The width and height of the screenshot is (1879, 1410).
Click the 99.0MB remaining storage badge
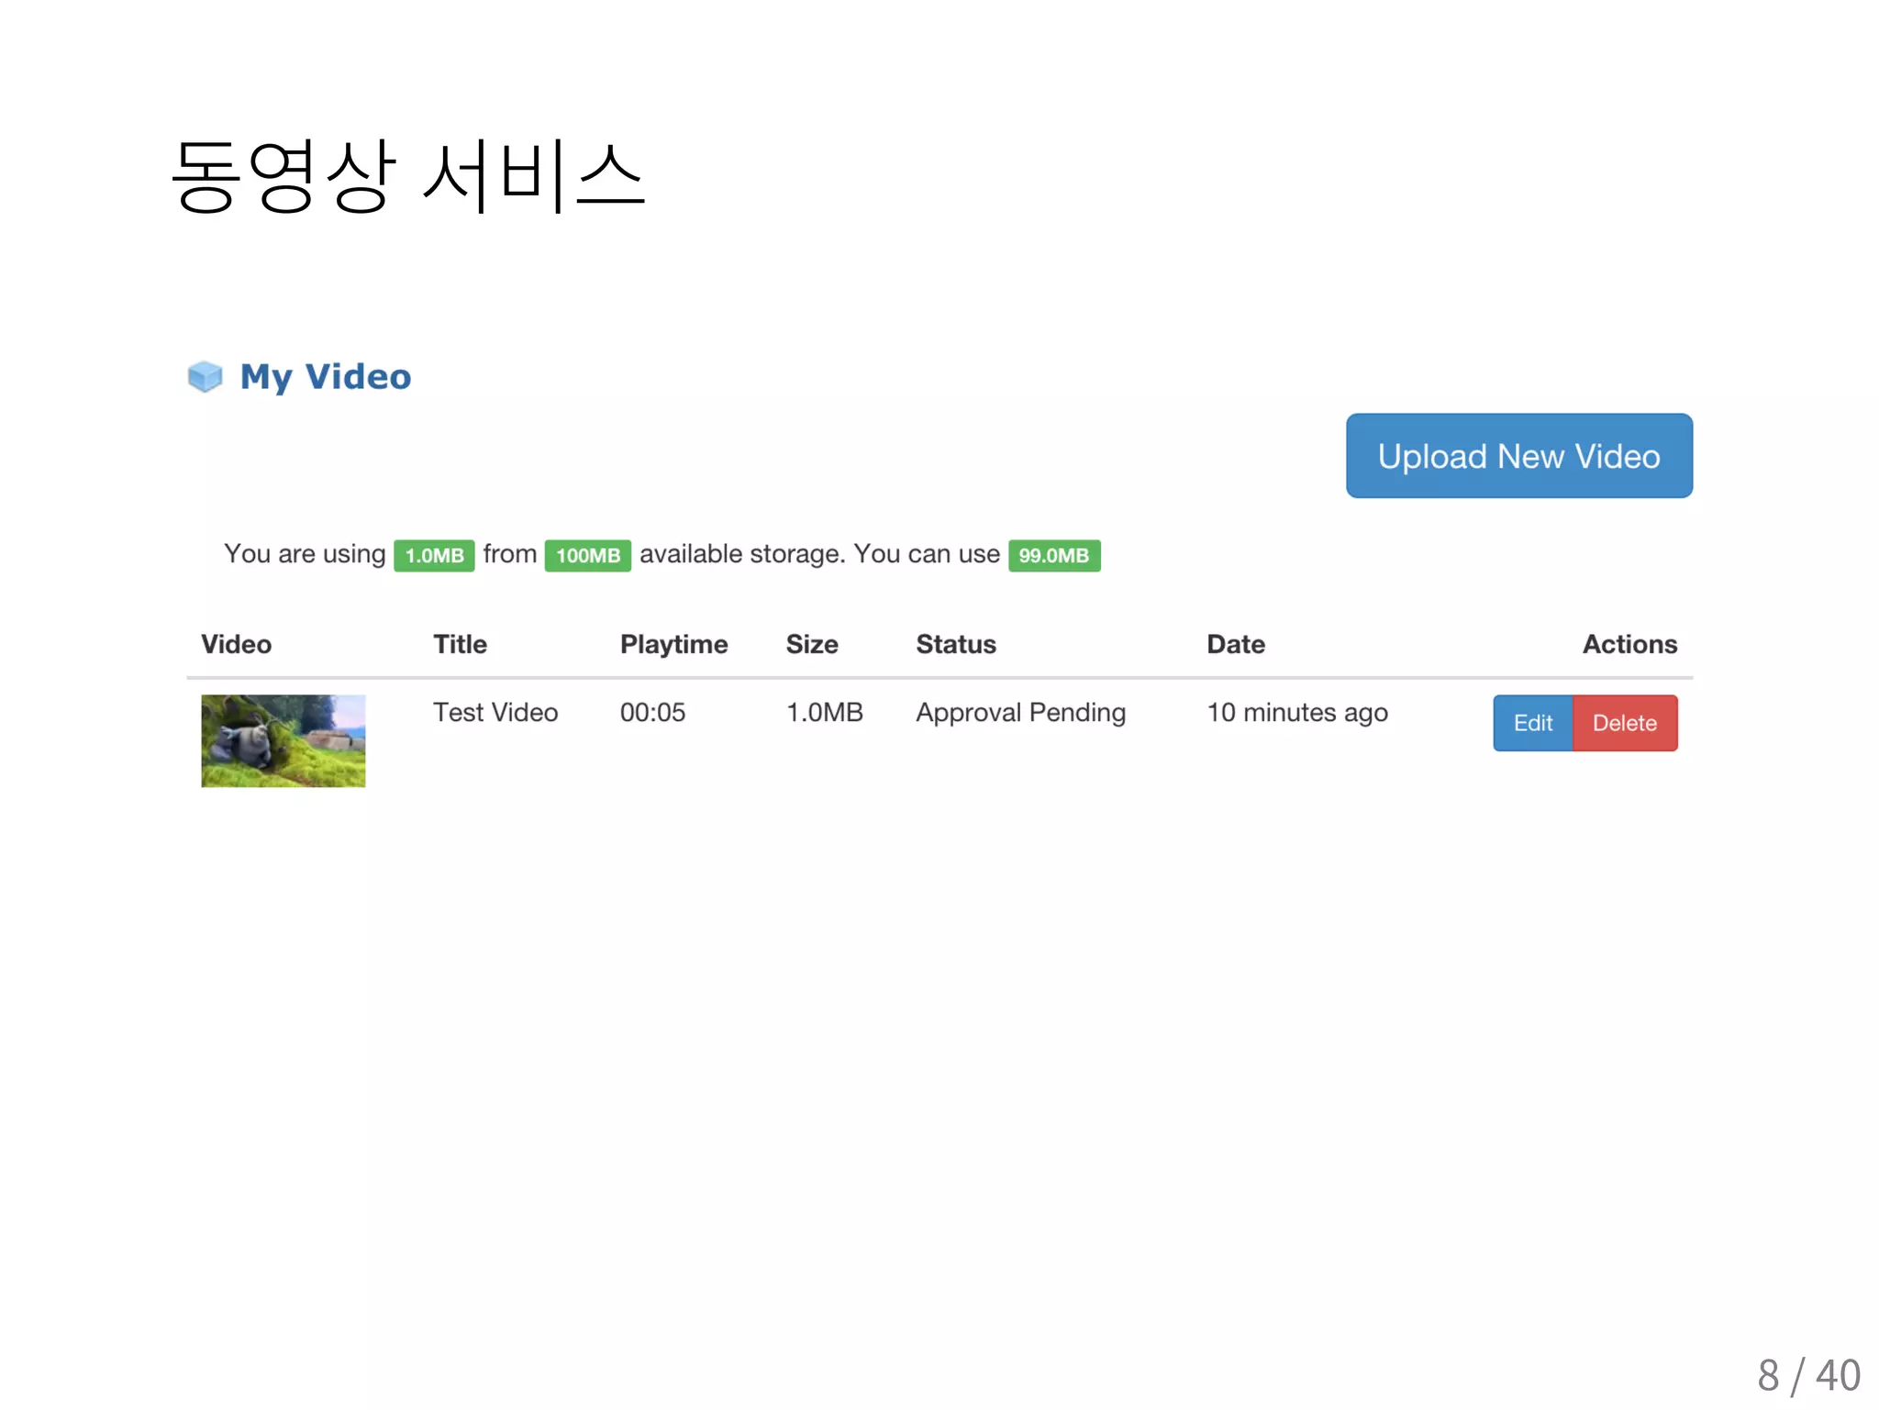pyautogui.click(x=1054, y=555)
